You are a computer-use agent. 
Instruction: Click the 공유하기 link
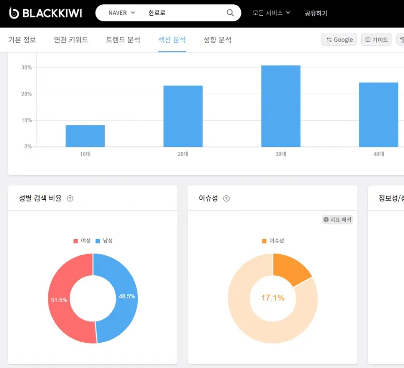point(316,13)
